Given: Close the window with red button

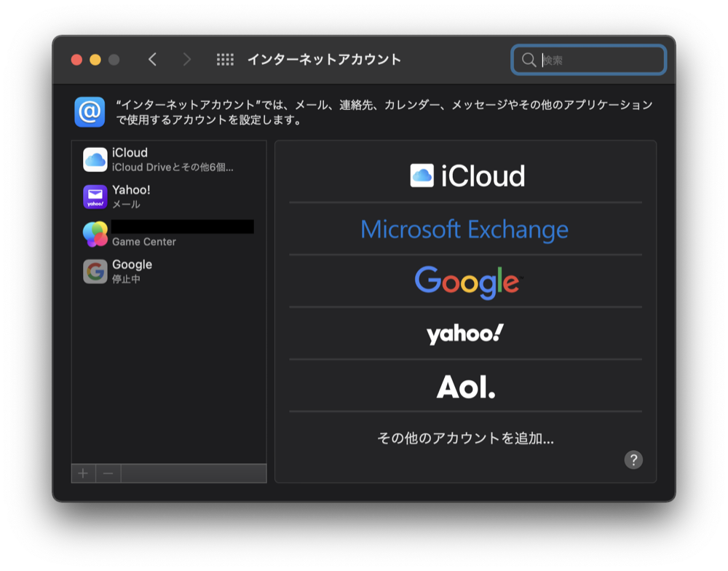Looking at the screenshot, I should (76, 60).
